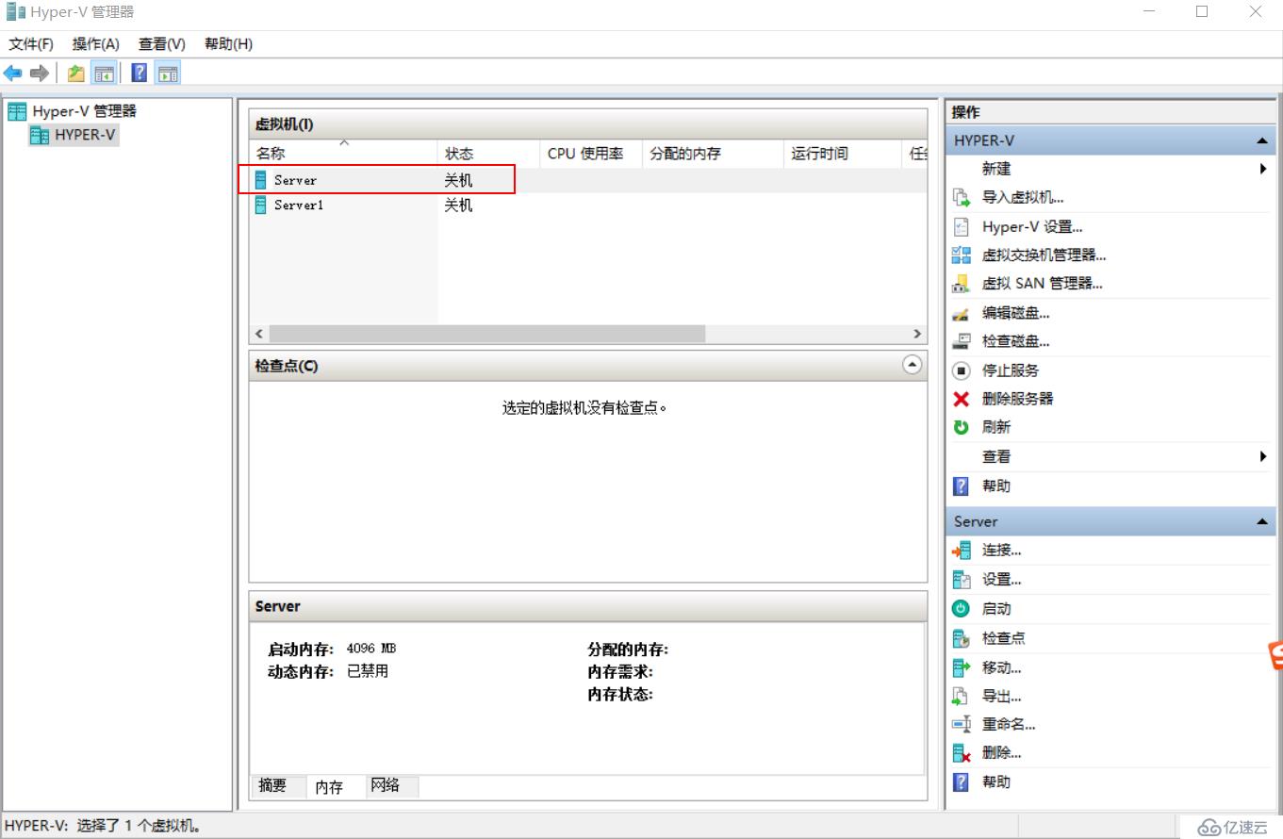
Task: Click the 移动 action icon
Action: coord(962,667)
